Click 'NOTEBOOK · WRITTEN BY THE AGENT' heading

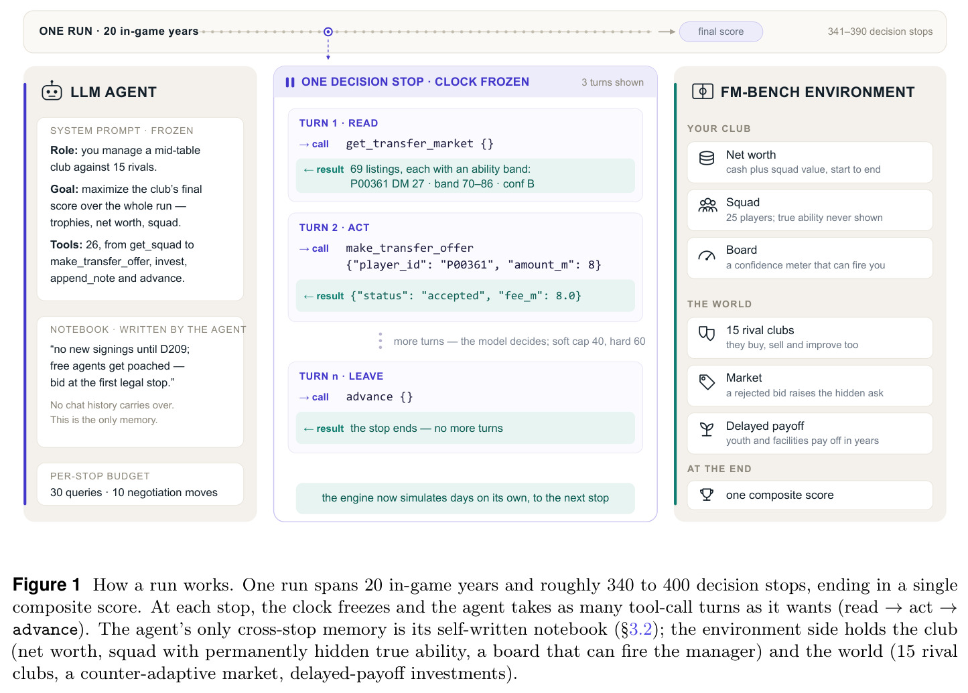click(148, 329)
